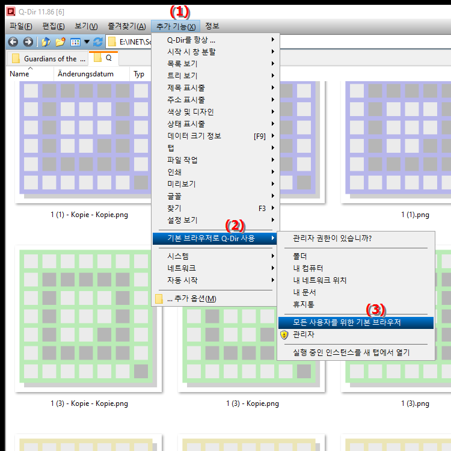Viewport: 451px width, 451px height.
Task: Select thumbnail '1 (1) - Kopie - Kopie.png'
Action: pyautogui.click(x=84, y=143)
